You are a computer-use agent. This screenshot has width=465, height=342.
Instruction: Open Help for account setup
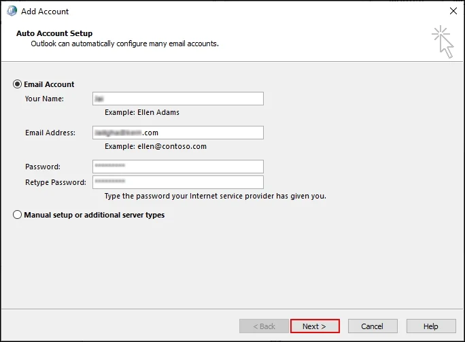[x=431, y=326]
